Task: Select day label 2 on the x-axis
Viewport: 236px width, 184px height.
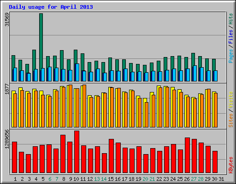Action: [22, 179]
